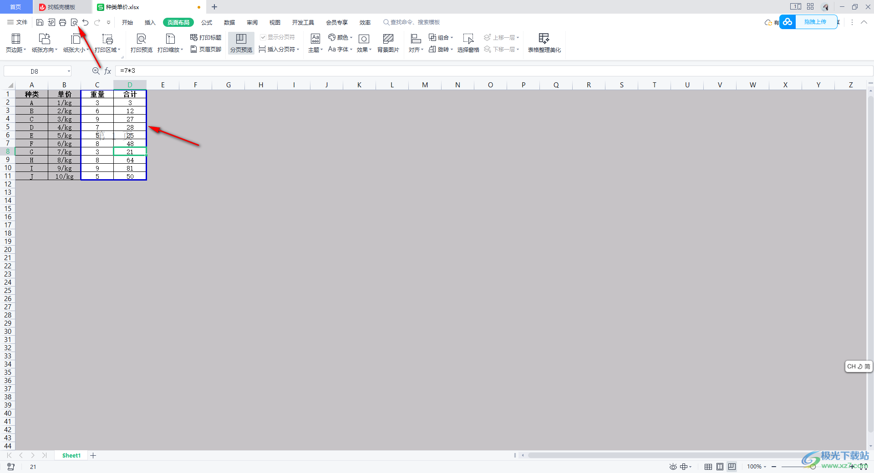Toggle eye protection mode icon in status bar
This screenshot has width=874, height=473.
coord(673,467)
